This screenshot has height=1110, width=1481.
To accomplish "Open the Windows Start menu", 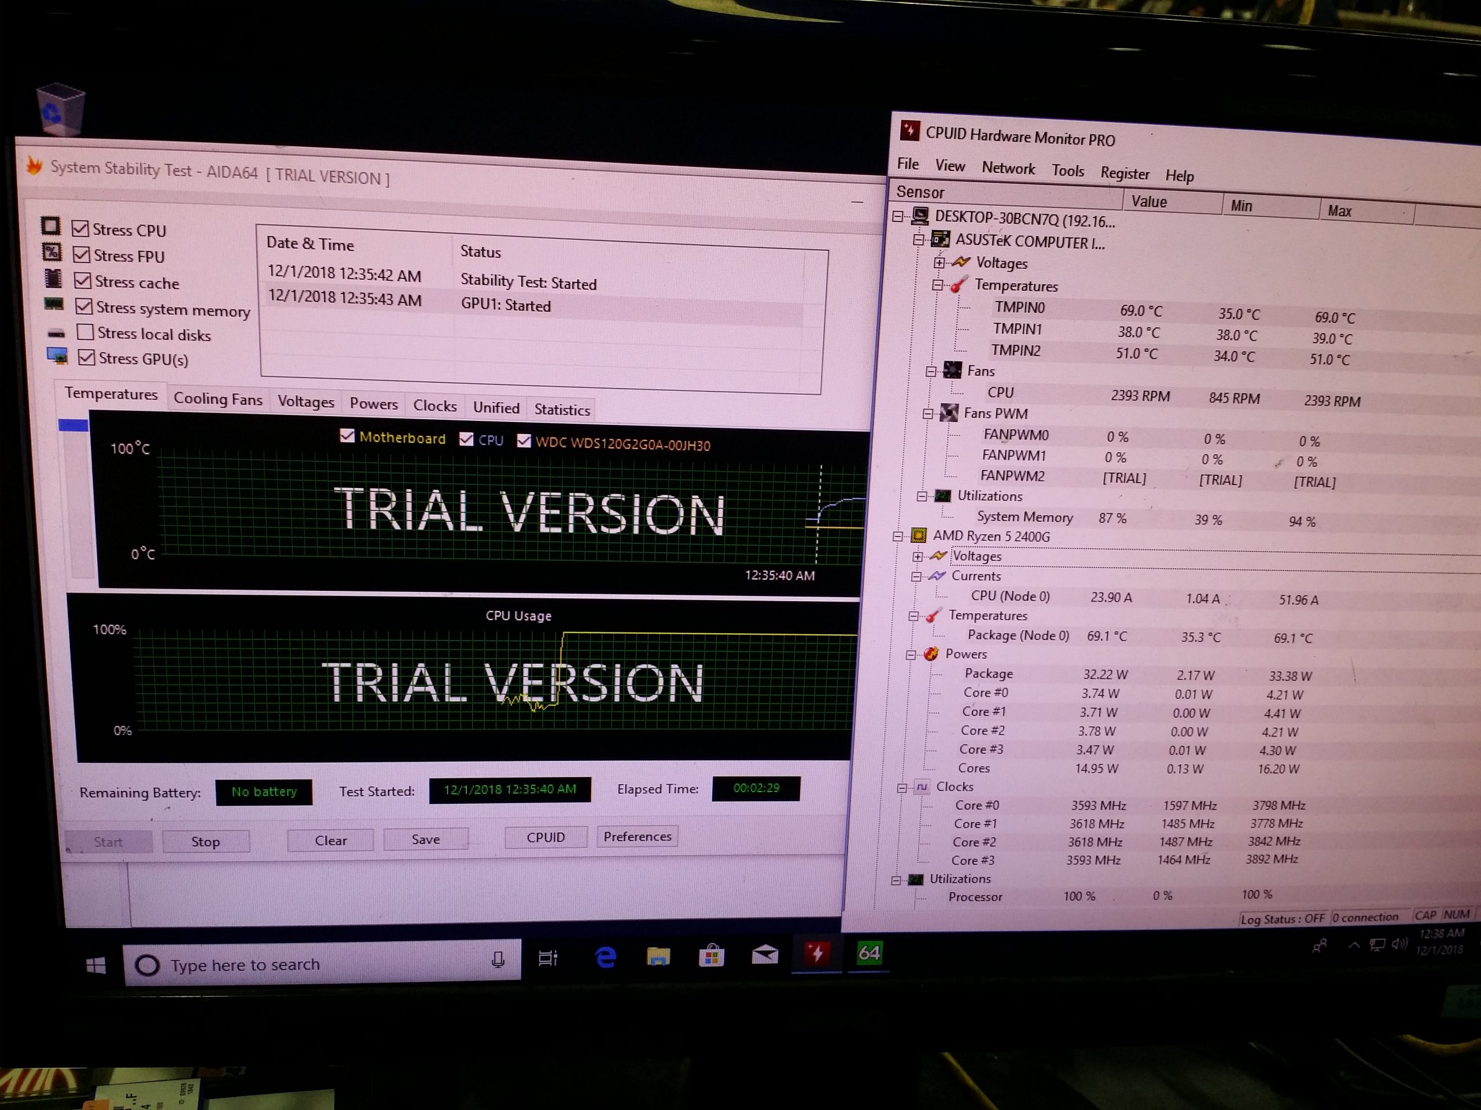I will click(x=95, y=965).
